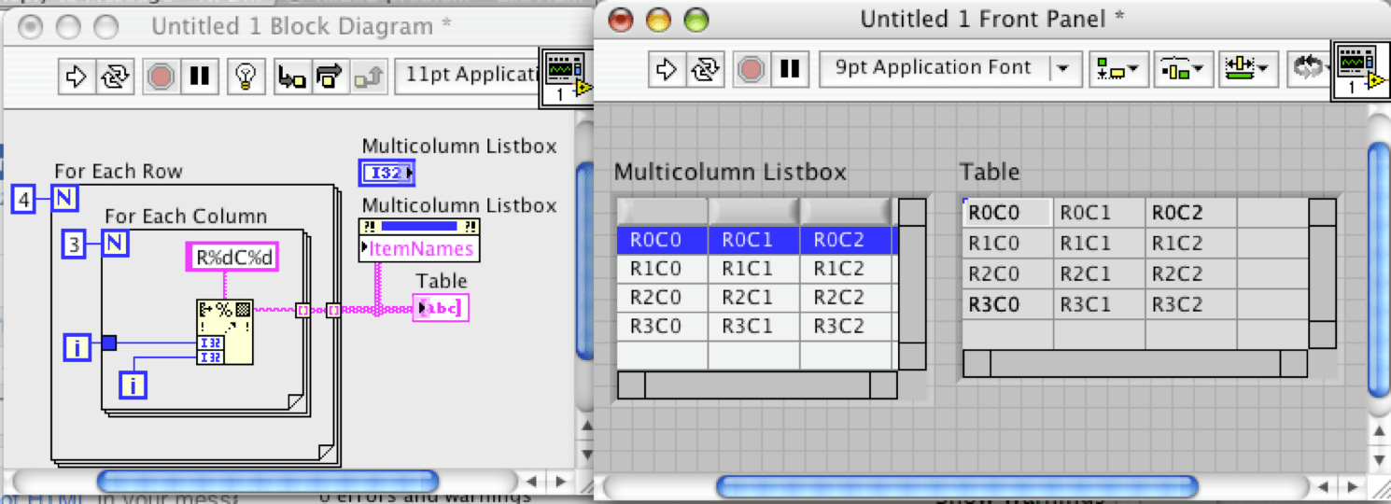1391x504 pixels.
Task: Click table cell R2C2
Action: tap(1191, 274)
